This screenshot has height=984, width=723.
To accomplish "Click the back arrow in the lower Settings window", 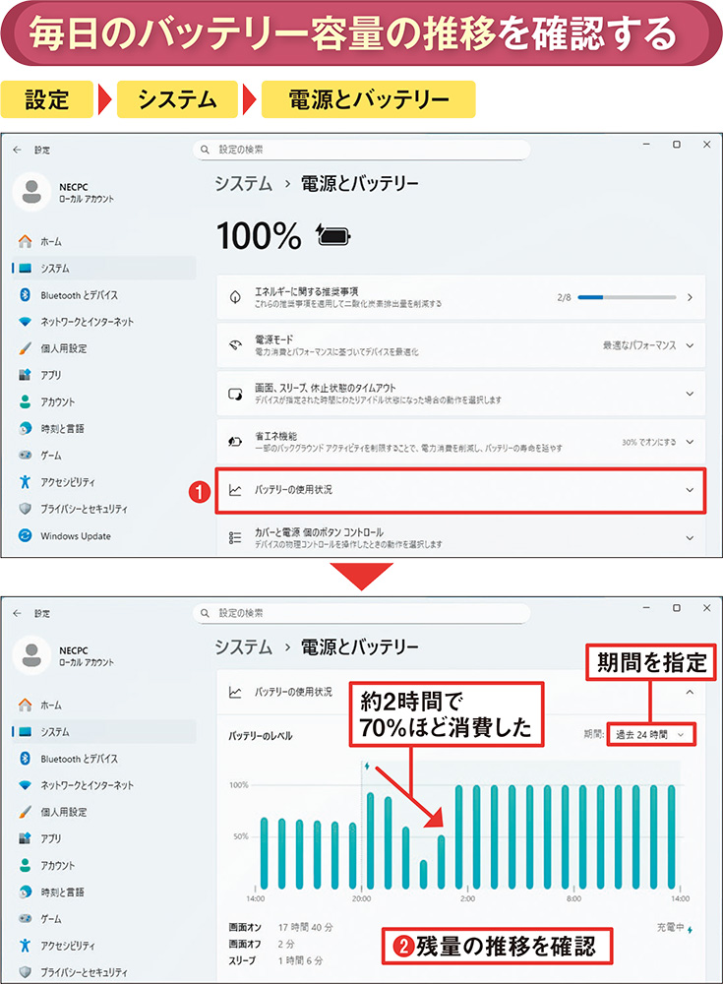I will pyautogui.click(x=17, y=613).
